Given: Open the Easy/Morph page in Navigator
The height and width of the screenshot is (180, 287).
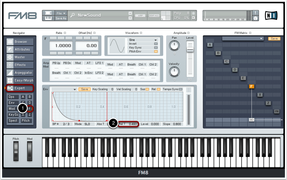Looking at the screenshot, I should (20, 81).
